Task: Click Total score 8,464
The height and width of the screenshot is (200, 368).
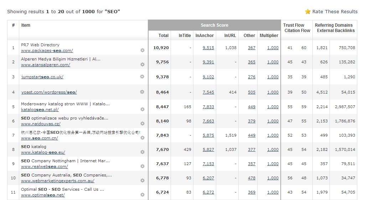Action: 162,93
